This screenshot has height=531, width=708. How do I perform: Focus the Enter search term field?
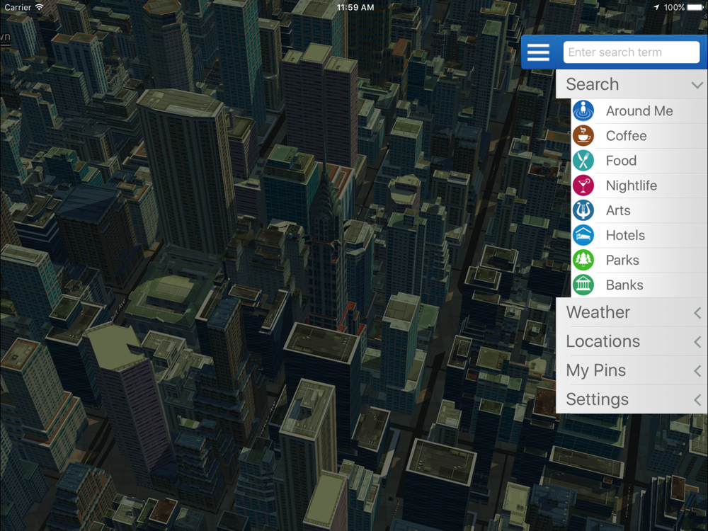click(632, 52)
